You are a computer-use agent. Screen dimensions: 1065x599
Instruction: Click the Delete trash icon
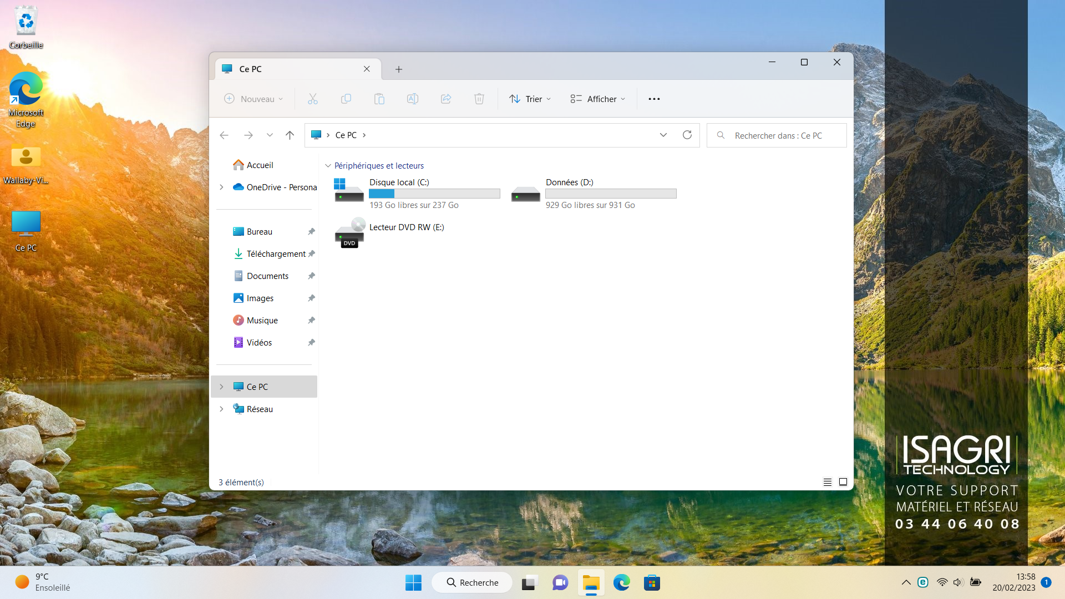[x=479, y=99]
